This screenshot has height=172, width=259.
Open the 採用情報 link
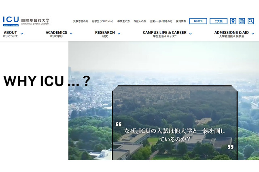click(x=181, y=21)
